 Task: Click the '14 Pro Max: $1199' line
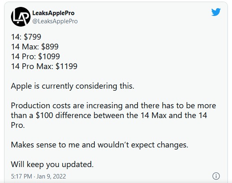click(44, 66)
